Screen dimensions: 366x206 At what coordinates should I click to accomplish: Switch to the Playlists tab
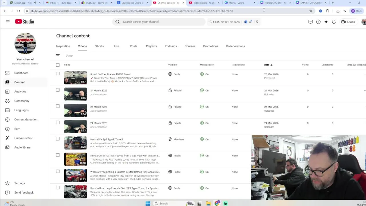point(151,46)
